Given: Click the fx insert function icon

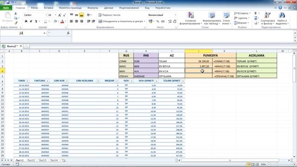Looking at the screenshot, I should coord(68,33).
